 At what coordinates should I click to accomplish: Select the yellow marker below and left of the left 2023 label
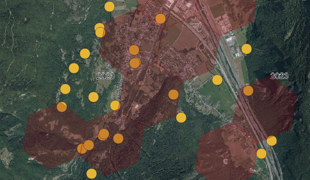(x=94, y=97)
